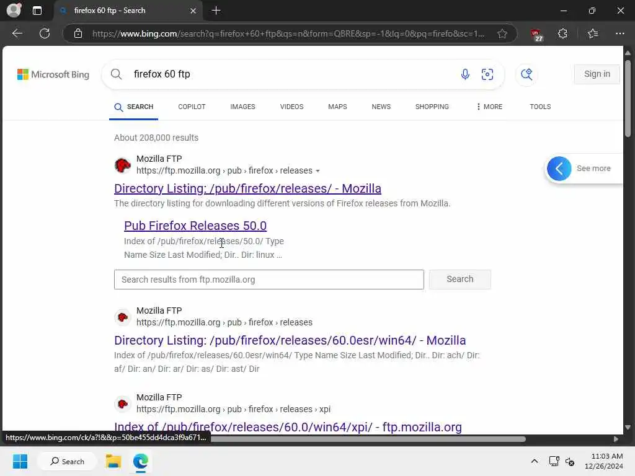Show hidden system tray icons
635x476 pixels.
click(x=535, y=461)
